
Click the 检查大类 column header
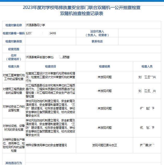click(x=14, y=66)
